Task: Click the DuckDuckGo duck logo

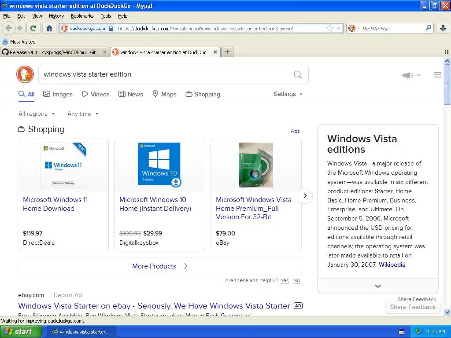Action: 25,74
